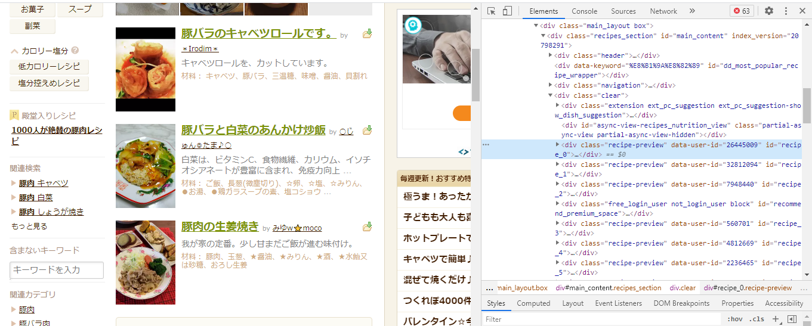Click the ellipsis beside highlighted recipe_0 node
This screenshot has height=326, width=812.
click(486, 145)
